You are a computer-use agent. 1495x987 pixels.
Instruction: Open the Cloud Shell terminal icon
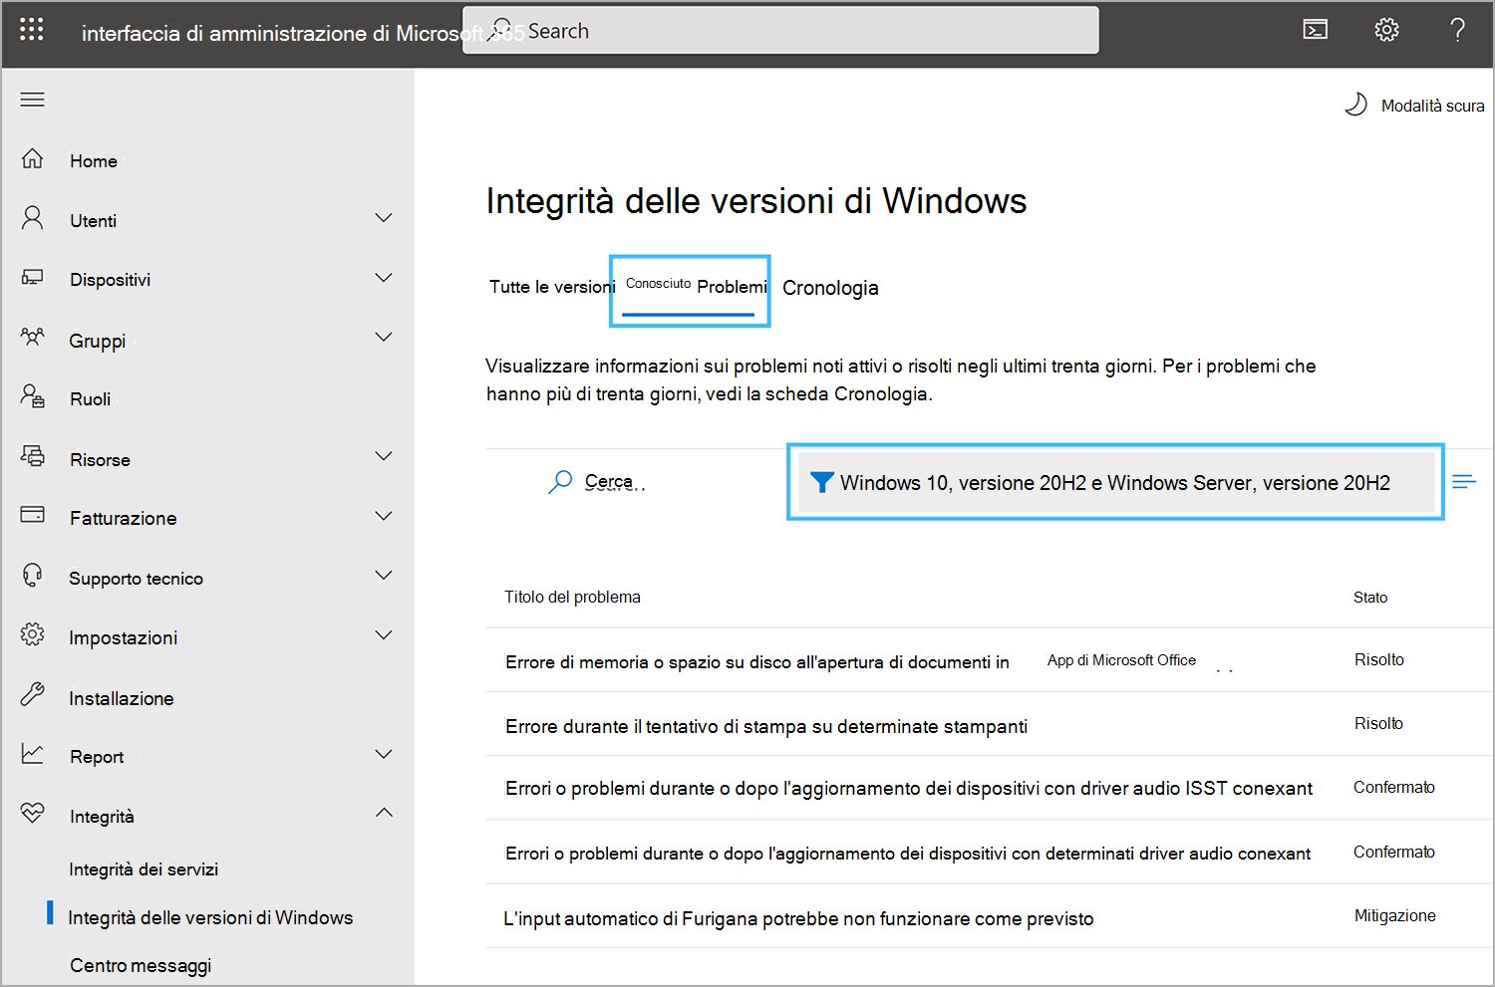(1316, 30)
